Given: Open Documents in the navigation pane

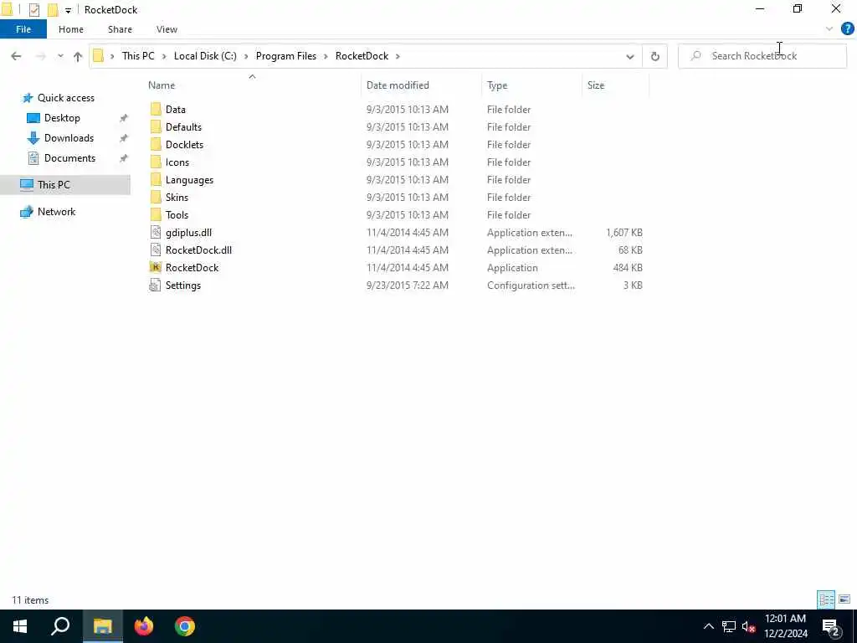Looking at the screenshot, I should point(69,158).
